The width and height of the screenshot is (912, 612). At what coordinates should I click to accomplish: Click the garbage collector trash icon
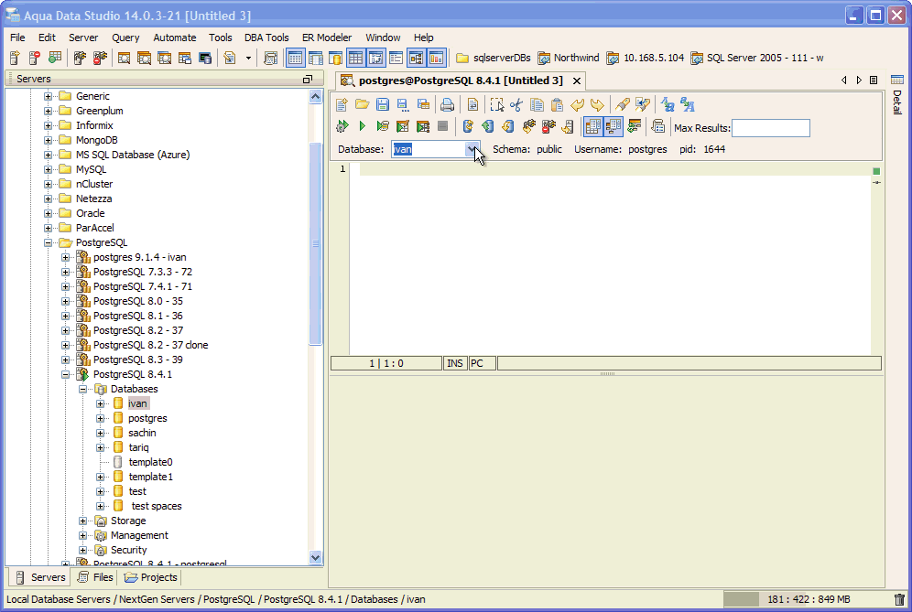click(899, 599)
